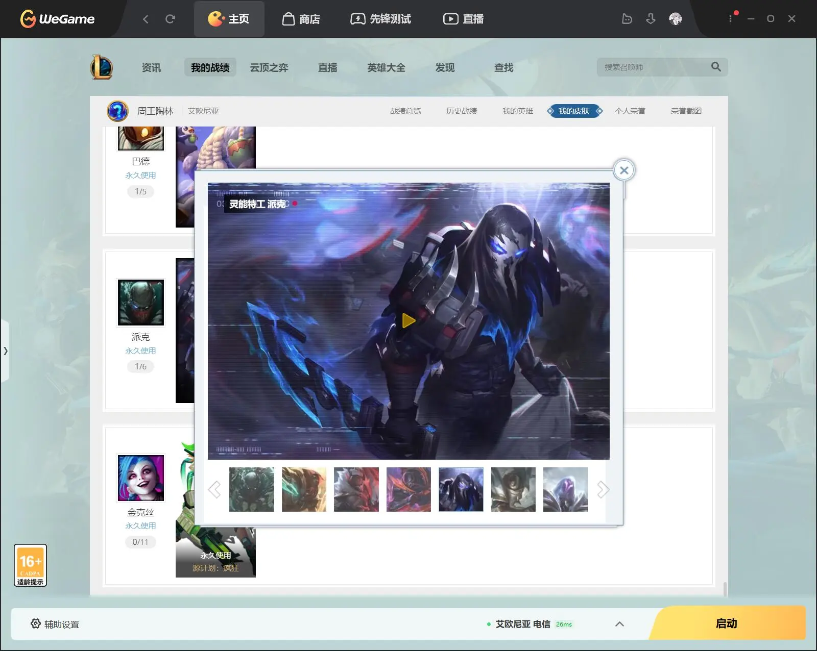Viewport: 817px width, 651px height.
Task: Open the 资讯 news section
Action: click(x=151, y=67)
